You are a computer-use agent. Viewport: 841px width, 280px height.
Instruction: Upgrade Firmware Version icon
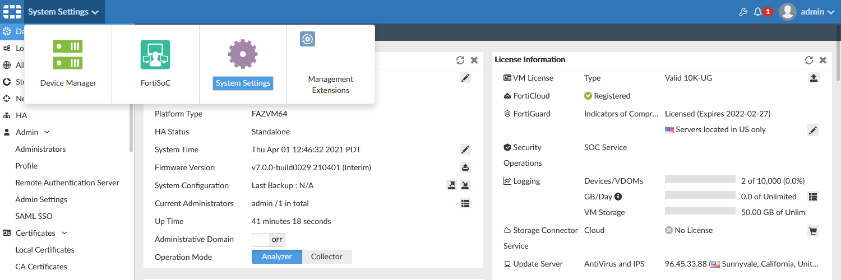(465, 167)
